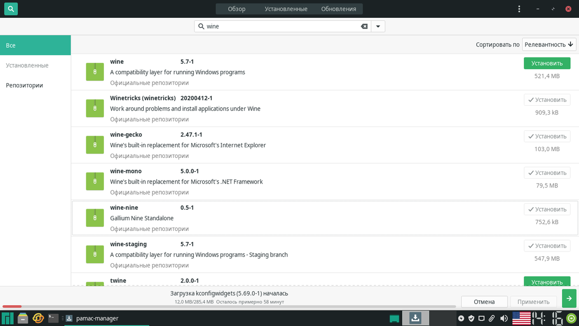Click the pamac download tray icon
The width and height of the screenshot is (579, 326).
[415, 318]
